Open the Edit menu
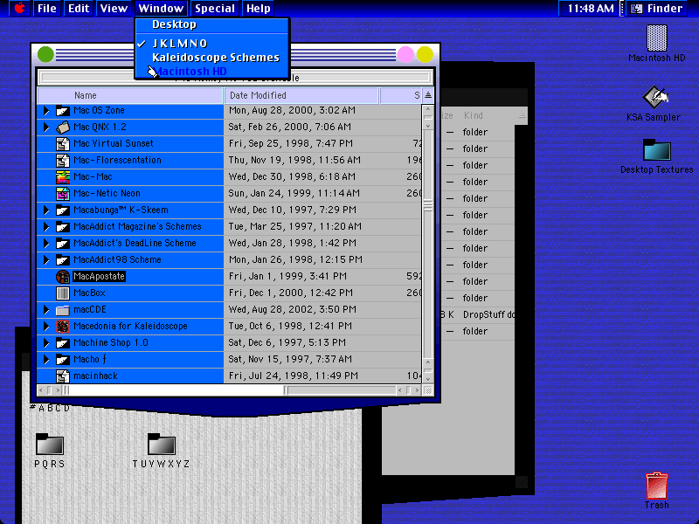This screenshot has width=699, height=524. [x=79, y=8]
